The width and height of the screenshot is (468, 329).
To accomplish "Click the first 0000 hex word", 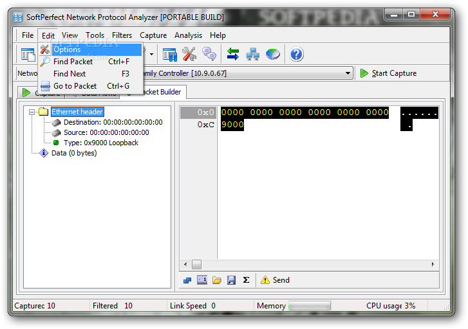I will tap(232, 112).
